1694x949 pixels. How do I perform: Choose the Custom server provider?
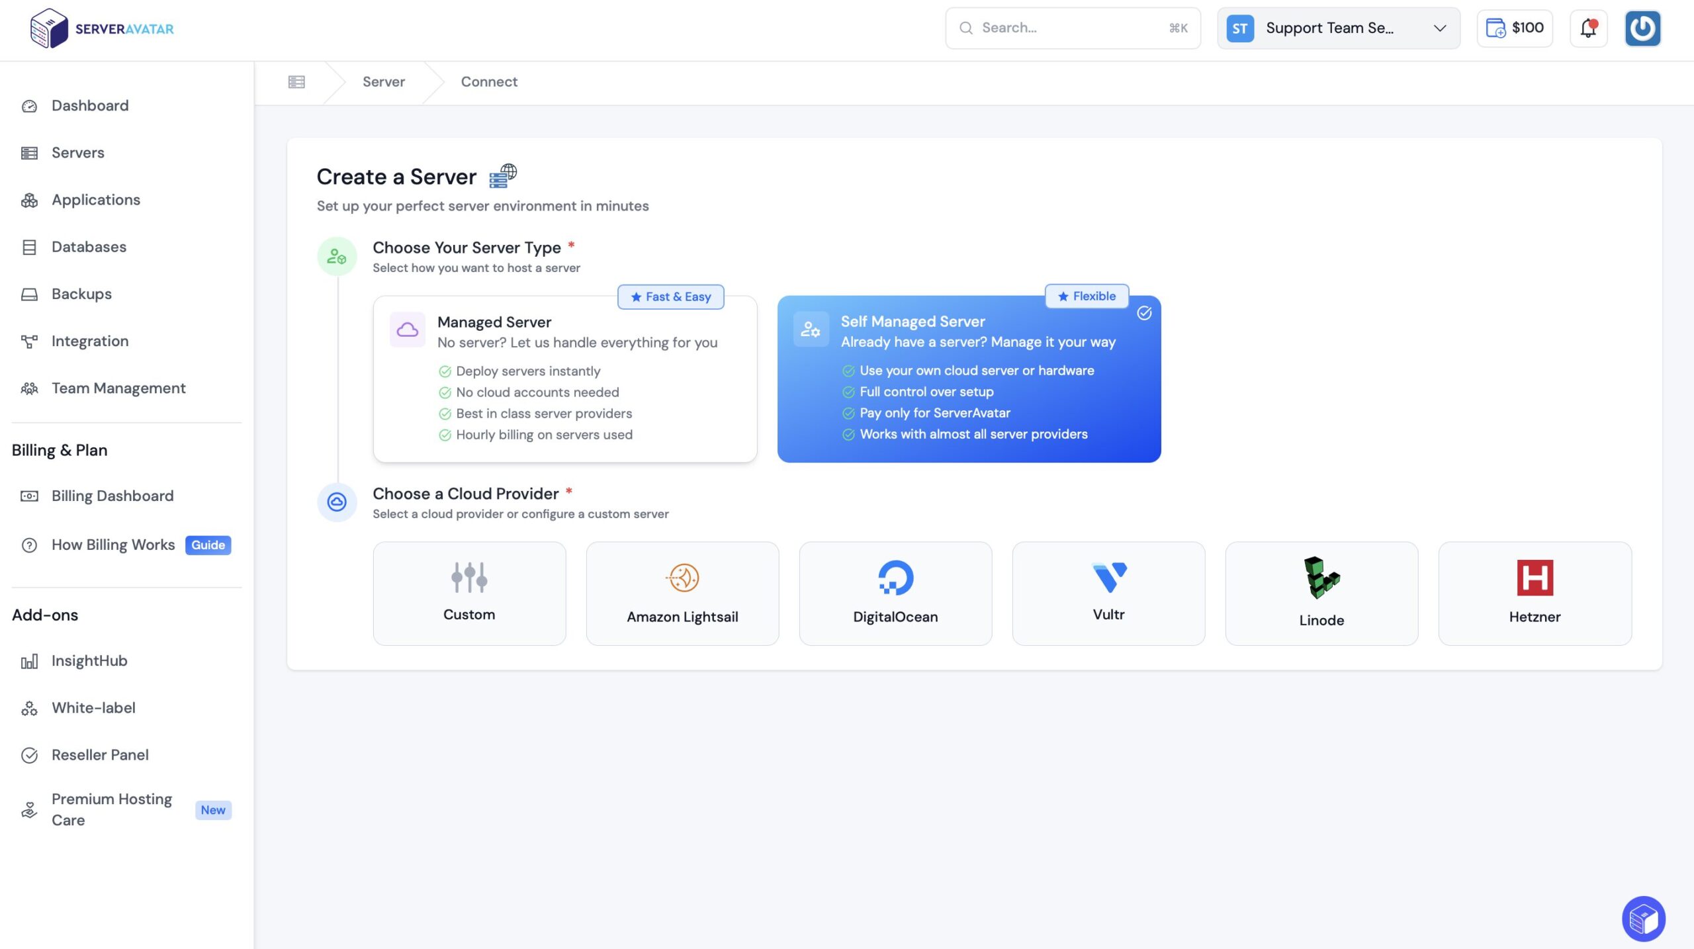469,594
